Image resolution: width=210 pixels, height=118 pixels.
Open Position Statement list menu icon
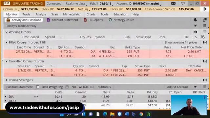205,87
